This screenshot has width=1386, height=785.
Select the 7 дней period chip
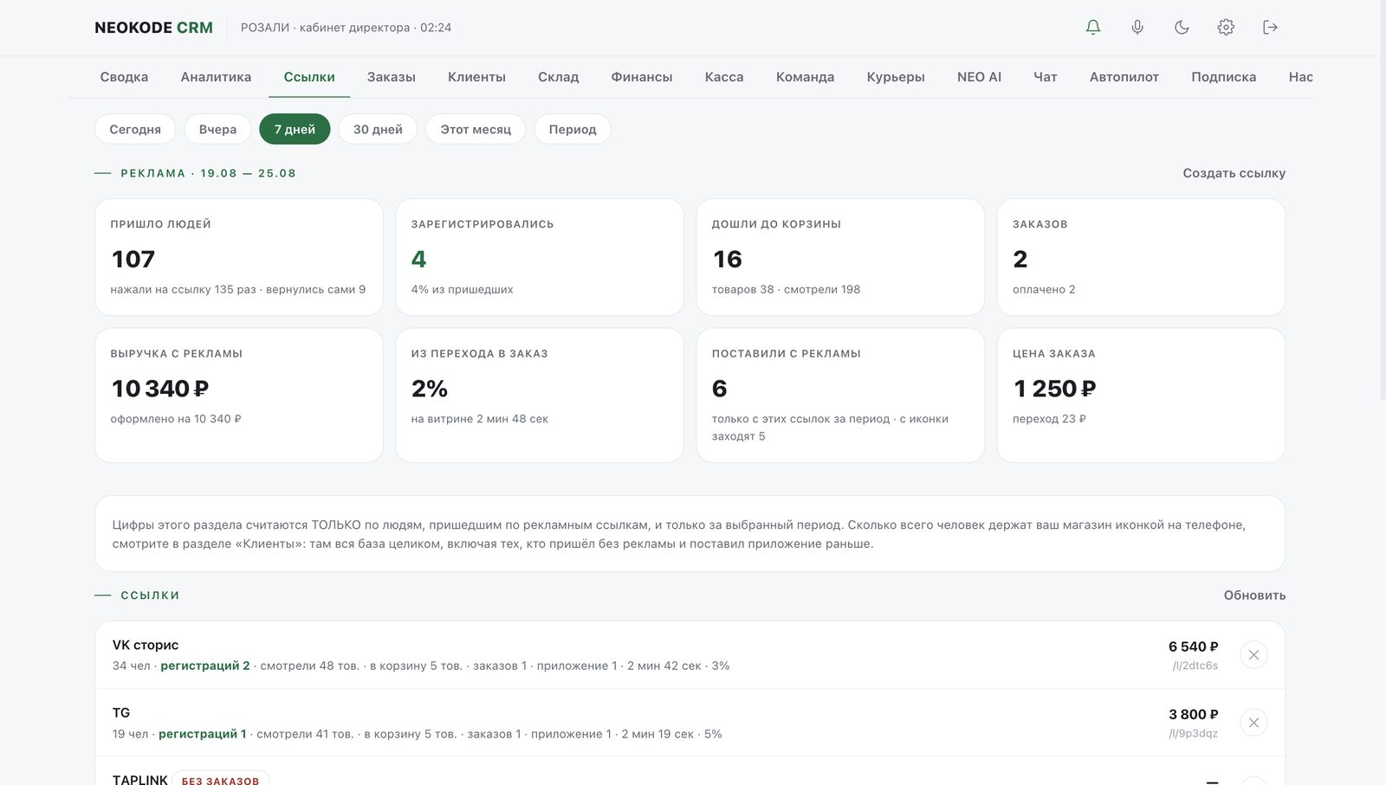[295, 129]
